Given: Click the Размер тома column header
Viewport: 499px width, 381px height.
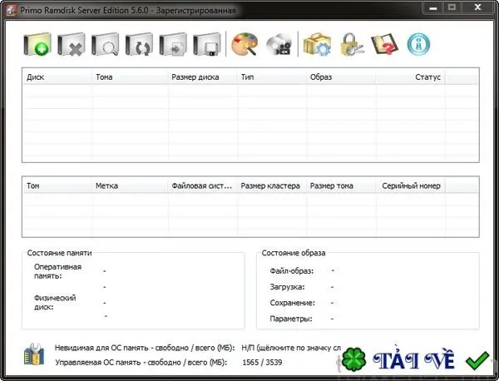Looking at the screenshot, I should [341, 186].
